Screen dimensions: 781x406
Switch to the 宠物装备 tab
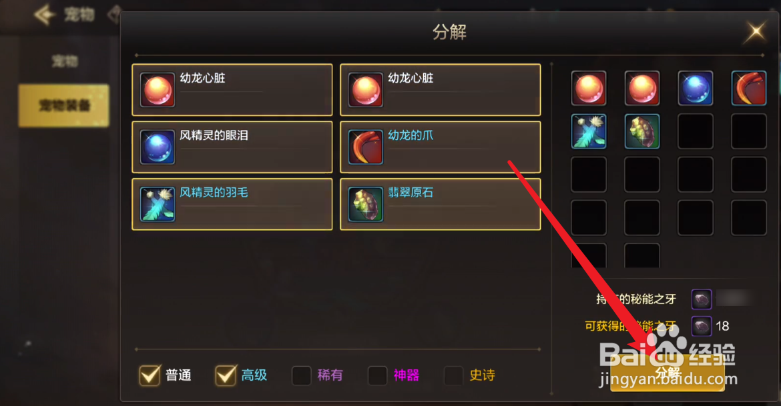pyautogui.click(x=64, y=105)
